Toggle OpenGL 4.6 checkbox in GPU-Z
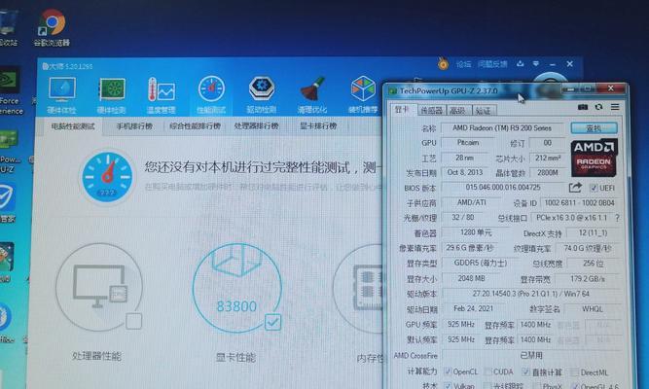 [575, 386]
